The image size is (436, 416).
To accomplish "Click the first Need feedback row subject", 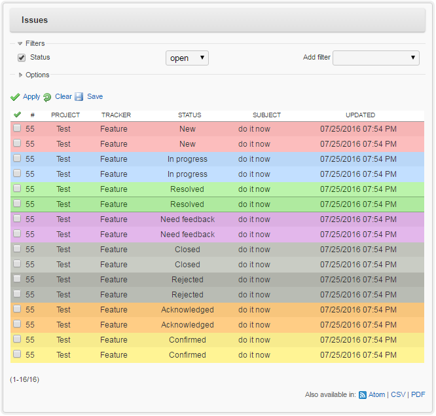I will [254, 219].
